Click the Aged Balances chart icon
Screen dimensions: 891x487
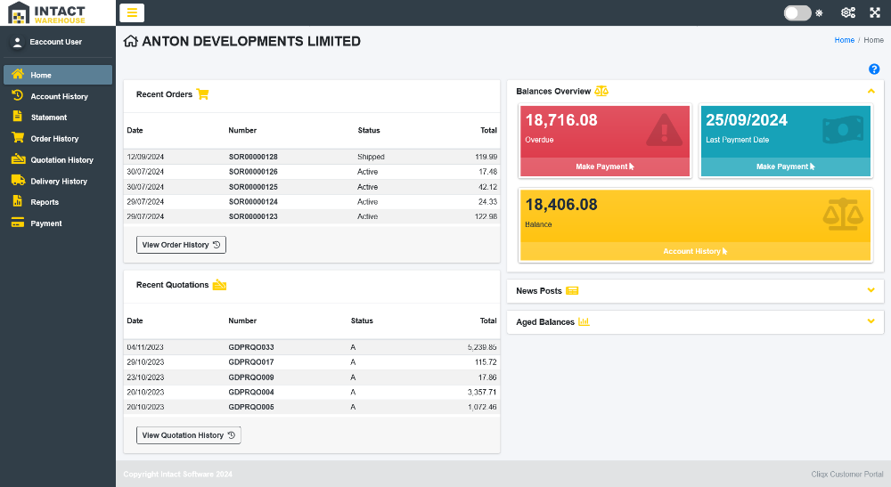click(584, 321)
